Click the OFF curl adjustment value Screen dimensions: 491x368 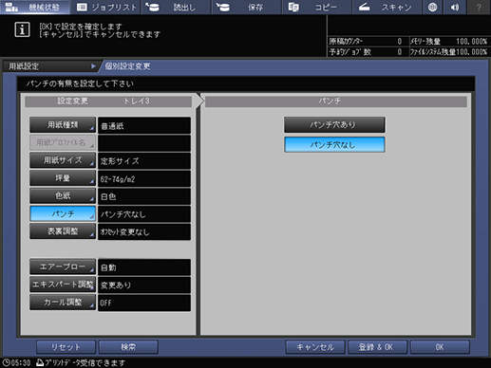(x=144, y=303)
